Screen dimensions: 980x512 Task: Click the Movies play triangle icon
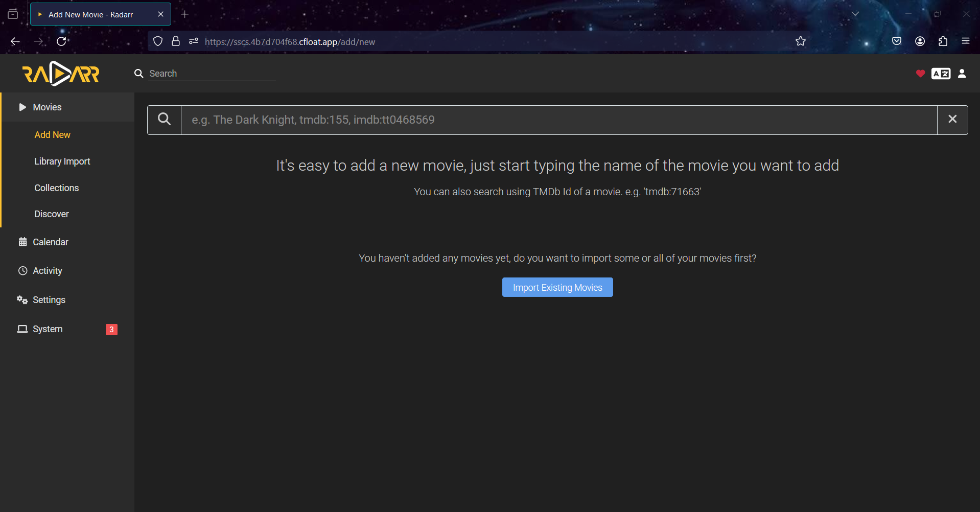[22, 107]
